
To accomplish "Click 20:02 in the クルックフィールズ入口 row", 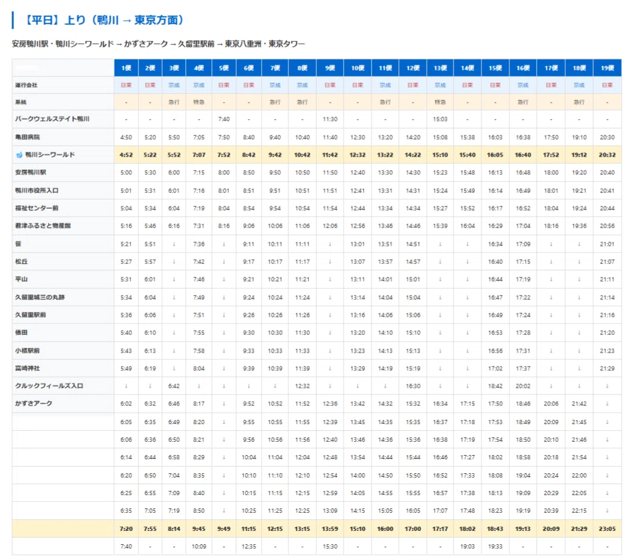I will click(x=523, y=386).
